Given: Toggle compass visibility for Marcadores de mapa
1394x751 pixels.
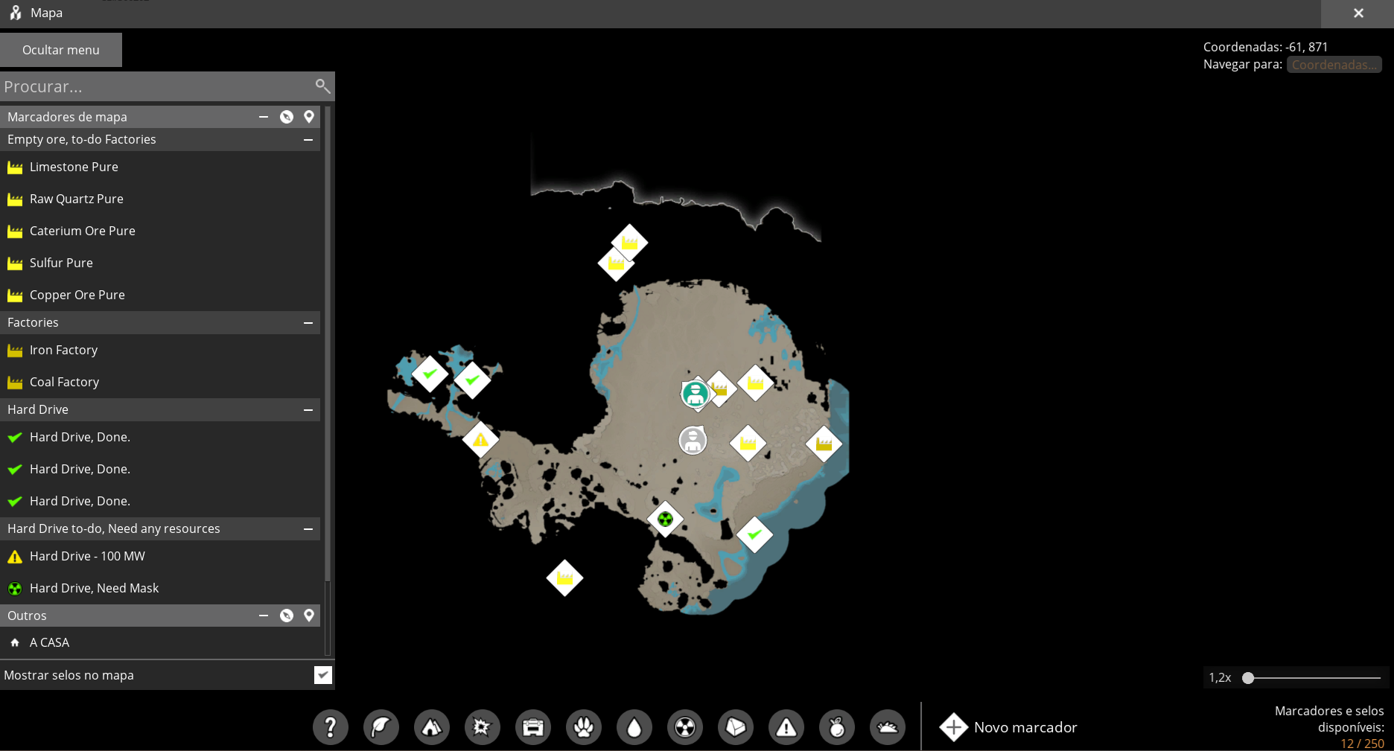Looking at the screenshot, I should click(287, 117).
